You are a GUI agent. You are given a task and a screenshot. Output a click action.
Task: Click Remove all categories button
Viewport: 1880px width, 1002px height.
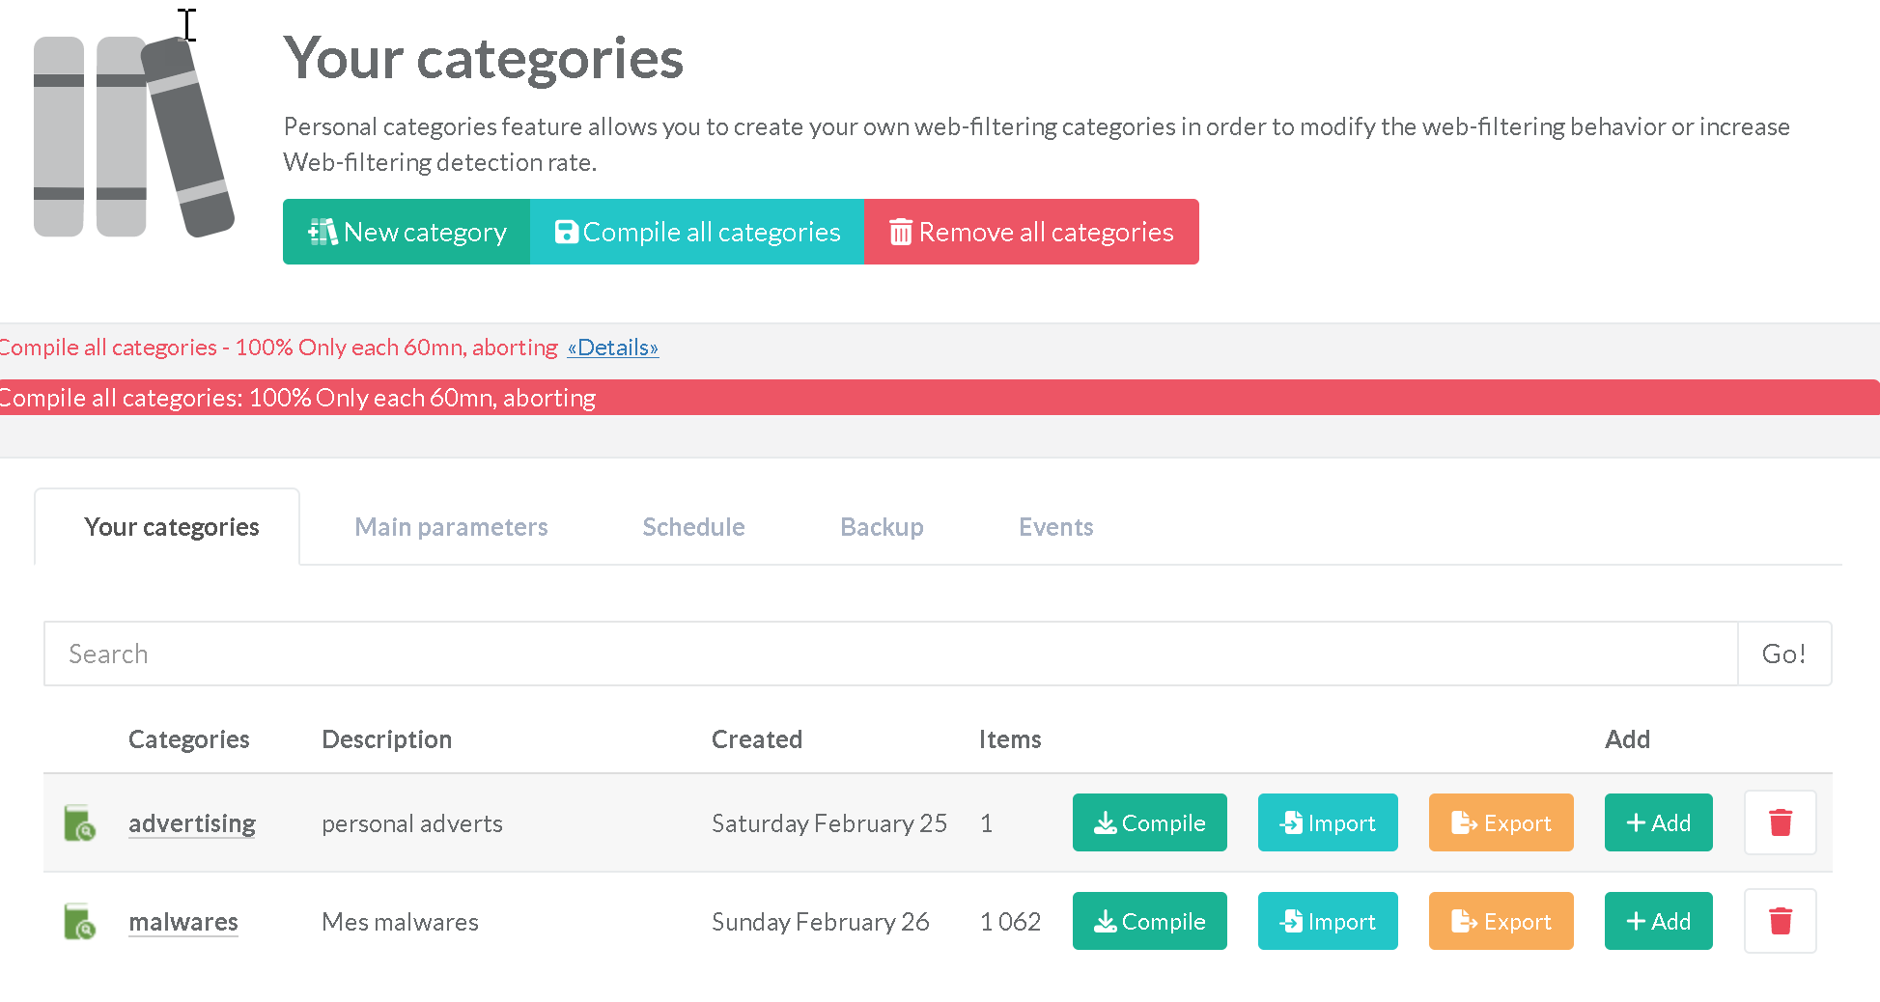1031,233
